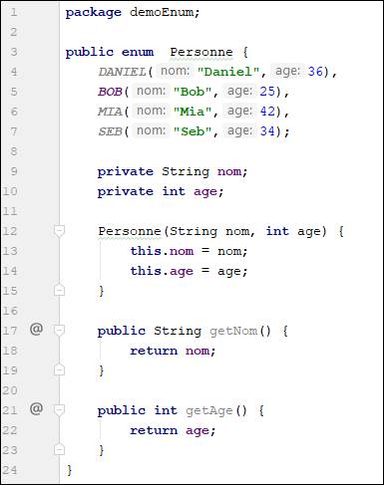The image size is (384, 485).
Task: Click fold end marker on line 23
Action: tap(59, 449)
